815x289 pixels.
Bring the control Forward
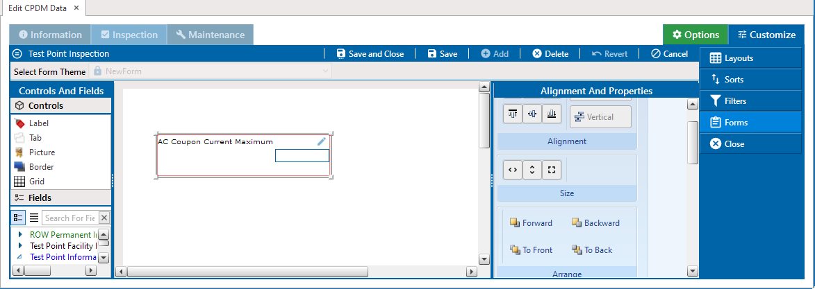point(531,223)
